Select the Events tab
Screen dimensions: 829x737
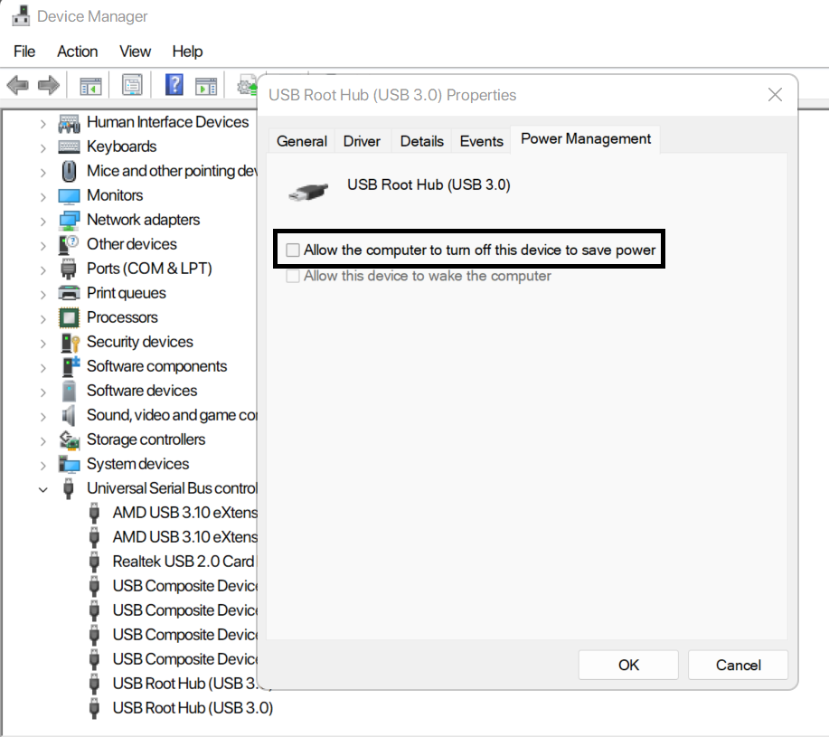click(481, 140)
